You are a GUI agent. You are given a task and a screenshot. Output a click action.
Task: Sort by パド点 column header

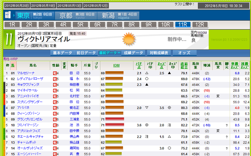(x=139, y=66)
